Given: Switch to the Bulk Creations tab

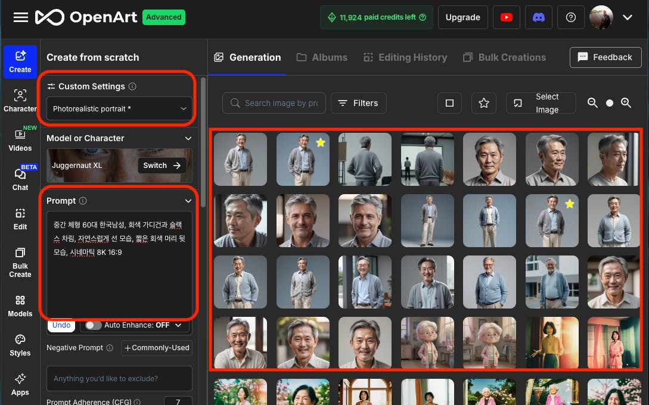Looking at the screenshot, I should [x=505, y=58].
